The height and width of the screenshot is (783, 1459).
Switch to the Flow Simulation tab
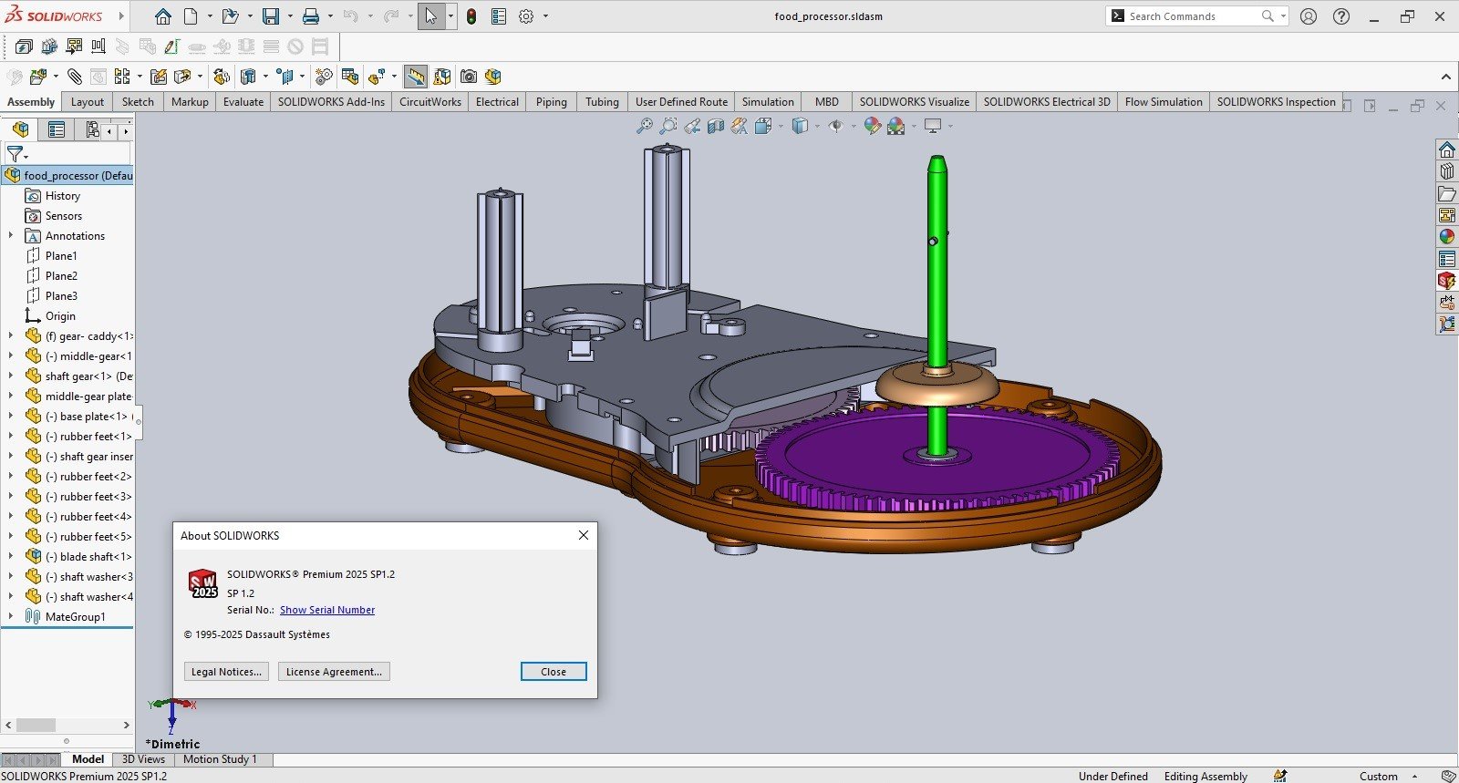1164,102
